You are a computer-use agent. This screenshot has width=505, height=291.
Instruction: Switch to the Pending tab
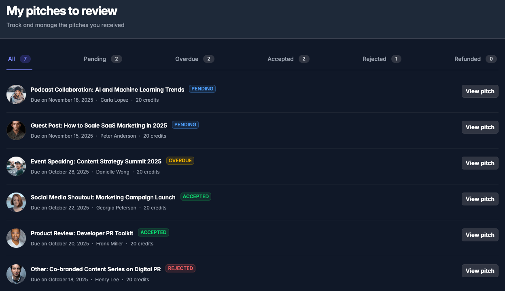(x=95, y=59)
